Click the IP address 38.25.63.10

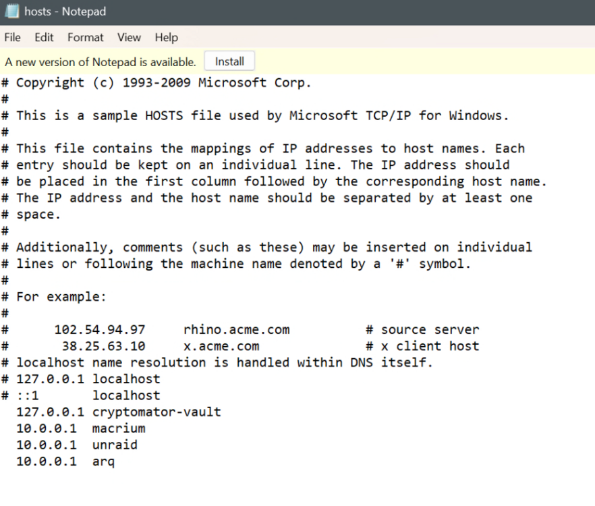pyautogui.click(x=104, y=346)
